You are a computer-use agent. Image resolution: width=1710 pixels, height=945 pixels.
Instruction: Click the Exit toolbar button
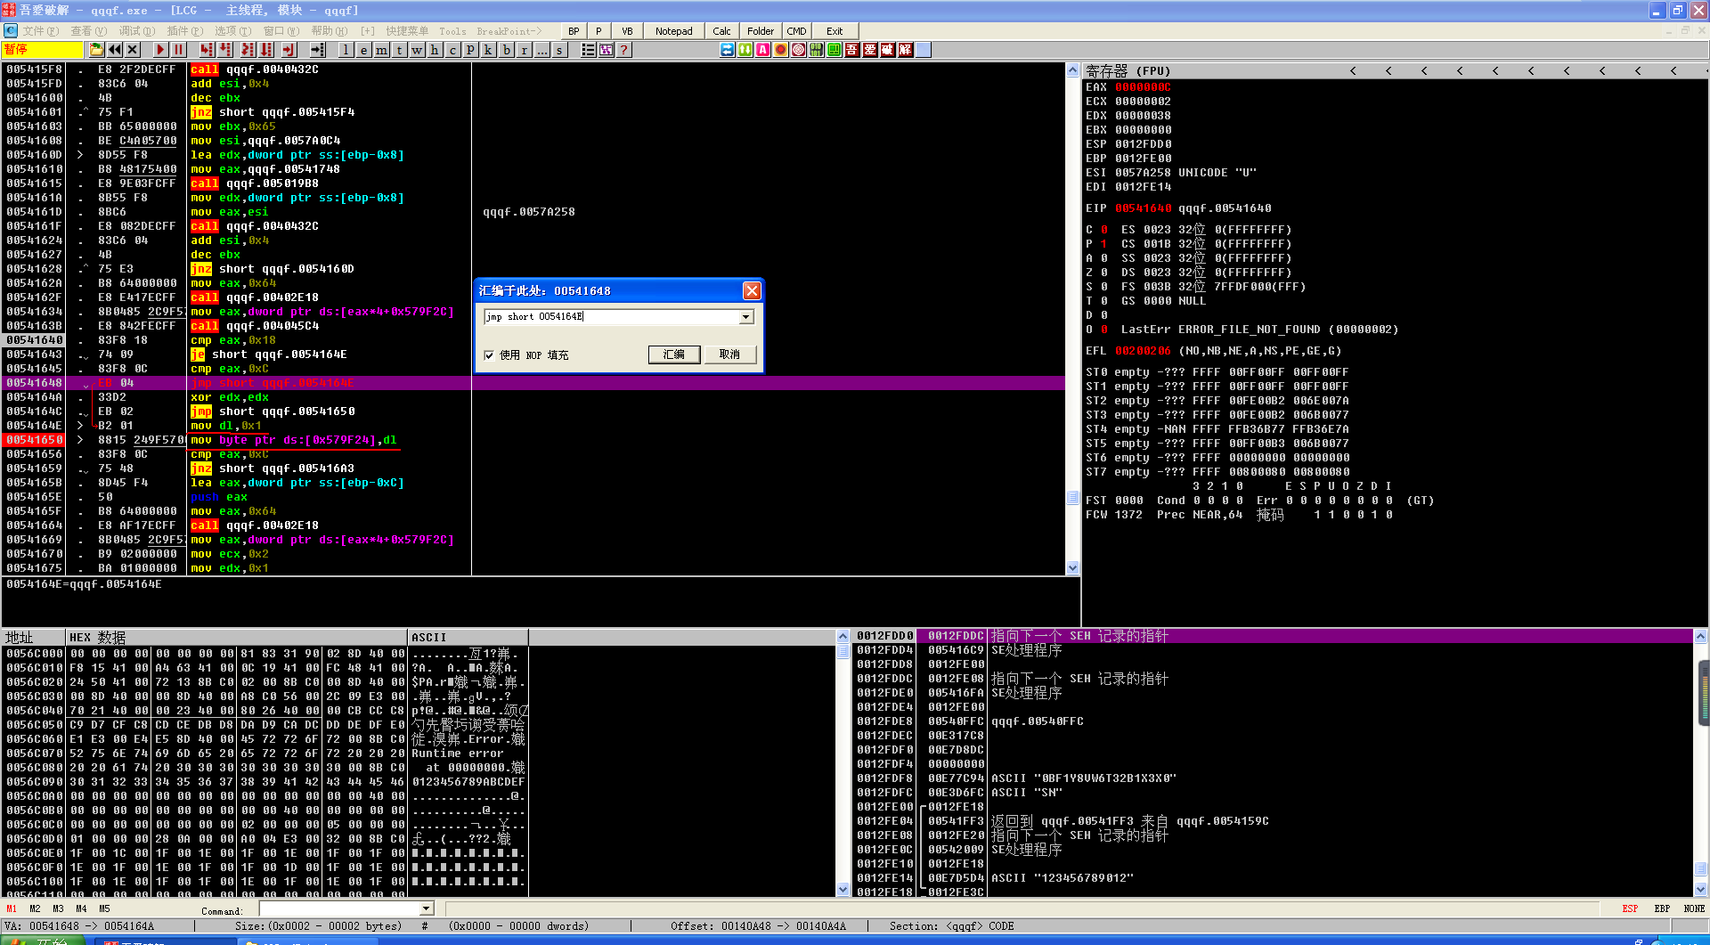pyautogui.click(x=835, y=31)
